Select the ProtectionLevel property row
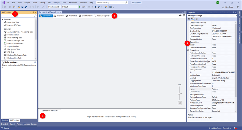The width and height of the screenshot is (242, 130). pyautogui.click(x=212, y=103)
